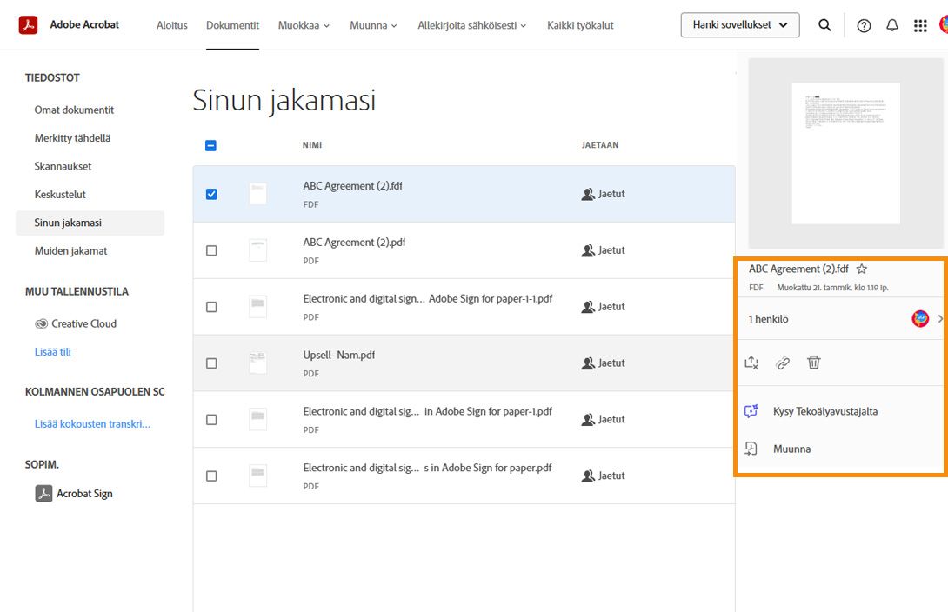Remove sharing using the unshare icon

[751, 363]
